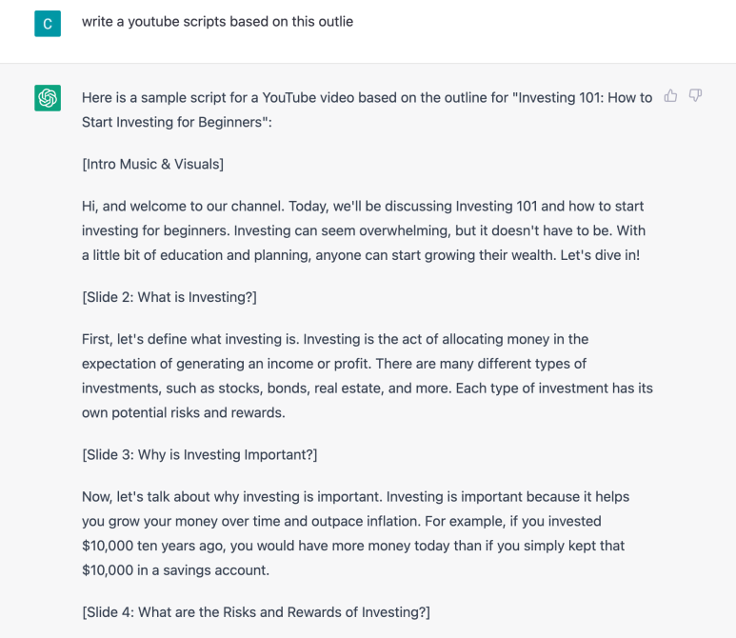Click the ChatGPT logo avatar
The image size is (736, 638).
48,98
